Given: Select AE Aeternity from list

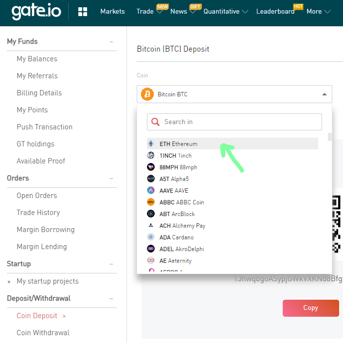Looking at the screenshot, I should (x=232, y=260).
